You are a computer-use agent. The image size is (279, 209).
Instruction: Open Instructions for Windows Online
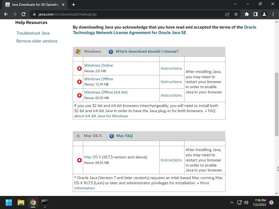point(171,68)
